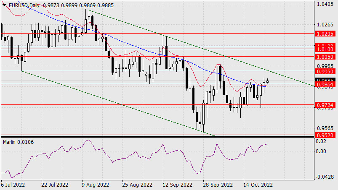Screen dimensions: 338x190
Task: Click the 0.9950 red price label
Action: (x=325, y=71)
